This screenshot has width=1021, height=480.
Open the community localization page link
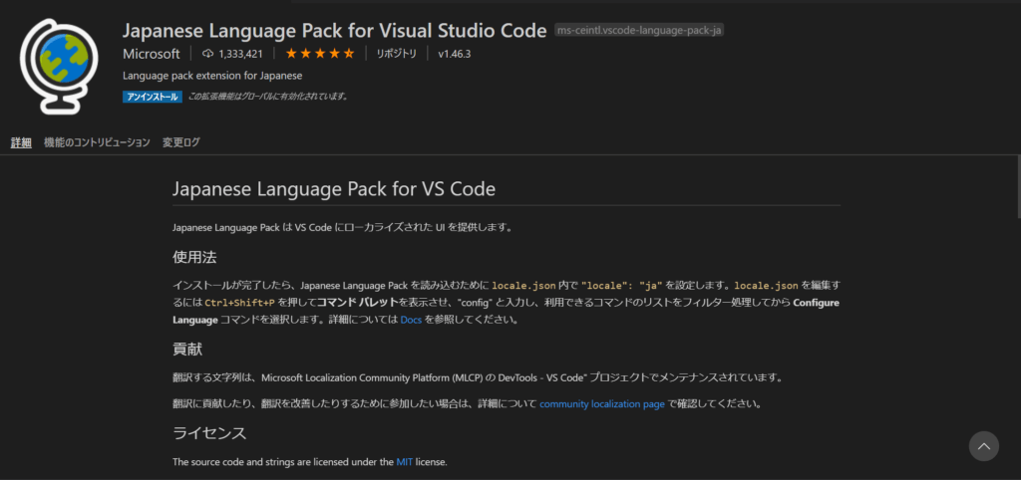(x=601, y=404)
